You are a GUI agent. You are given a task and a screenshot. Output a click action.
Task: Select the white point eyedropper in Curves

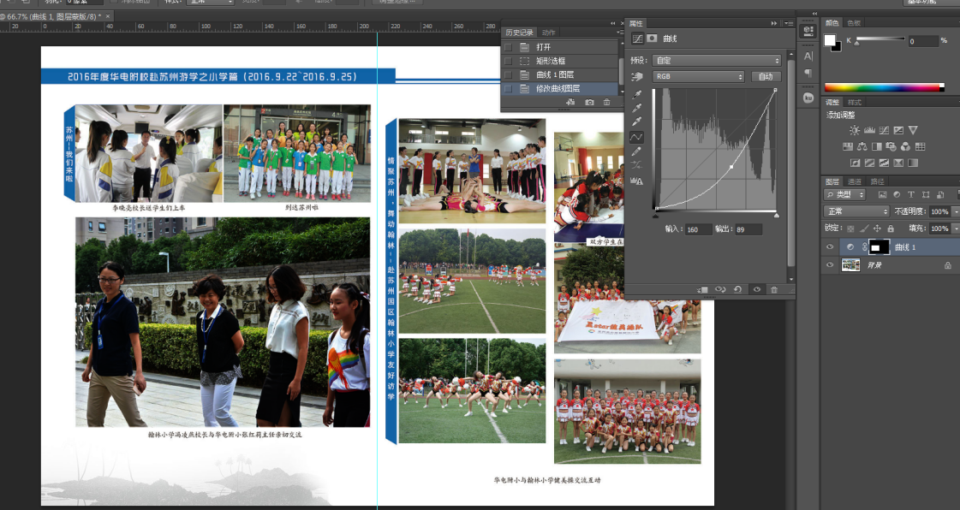click(637, 122)
